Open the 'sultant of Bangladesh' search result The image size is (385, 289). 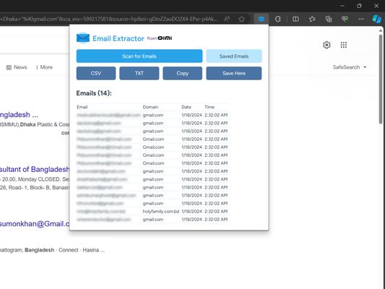point(35,169)
